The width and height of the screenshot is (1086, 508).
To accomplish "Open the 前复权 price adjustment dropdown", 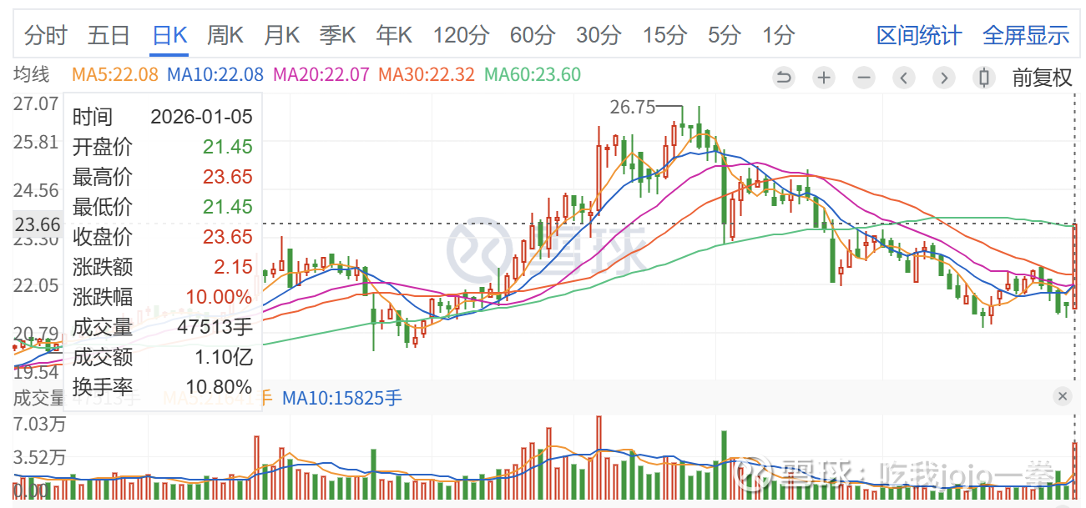I will pyautogui.click(x=1042, y=78).
